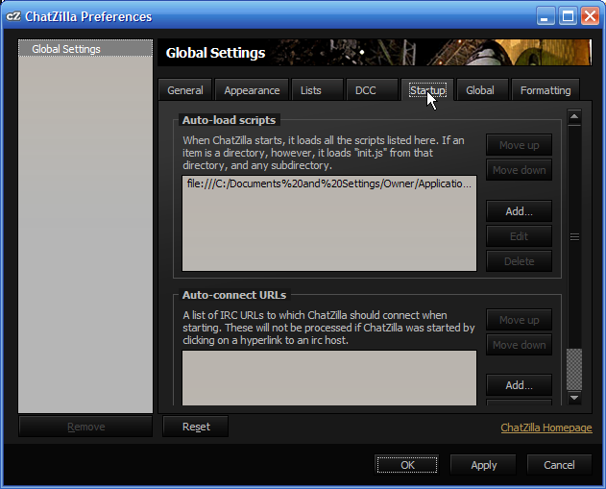Image resolution: width=606 pixels, height=489 pixels.
Task: Click the Cancel button
Action: [x=559, y=465]
